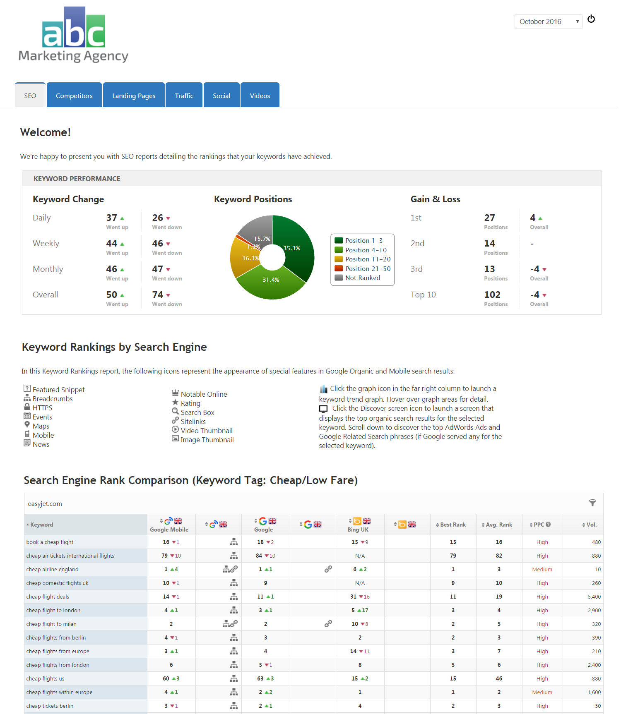Click the Discover screen icon in instructions
The image size is (621, 714).
point(323,409)
